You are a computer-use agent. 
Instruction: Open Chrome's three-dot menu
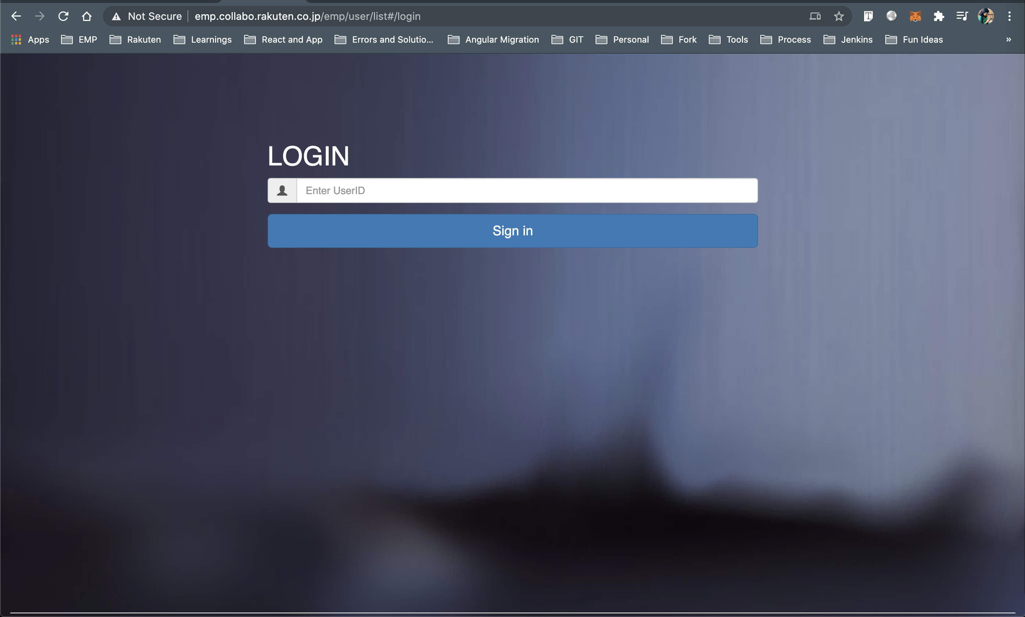click(x=1009, y=16)
